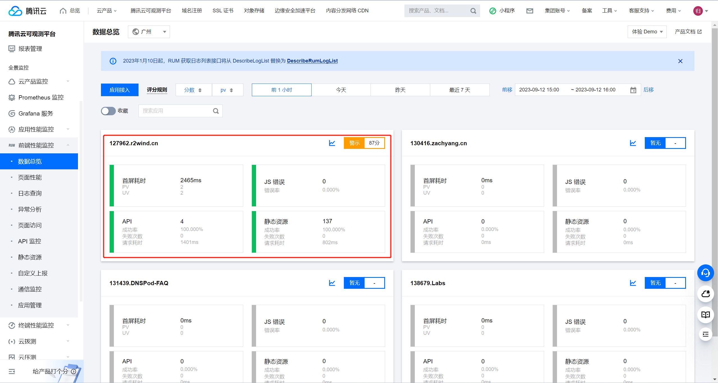Screen dimensions: 718x383
Task: Click the search icon in 搜索应用 box
Action: [x=216, y=111]
